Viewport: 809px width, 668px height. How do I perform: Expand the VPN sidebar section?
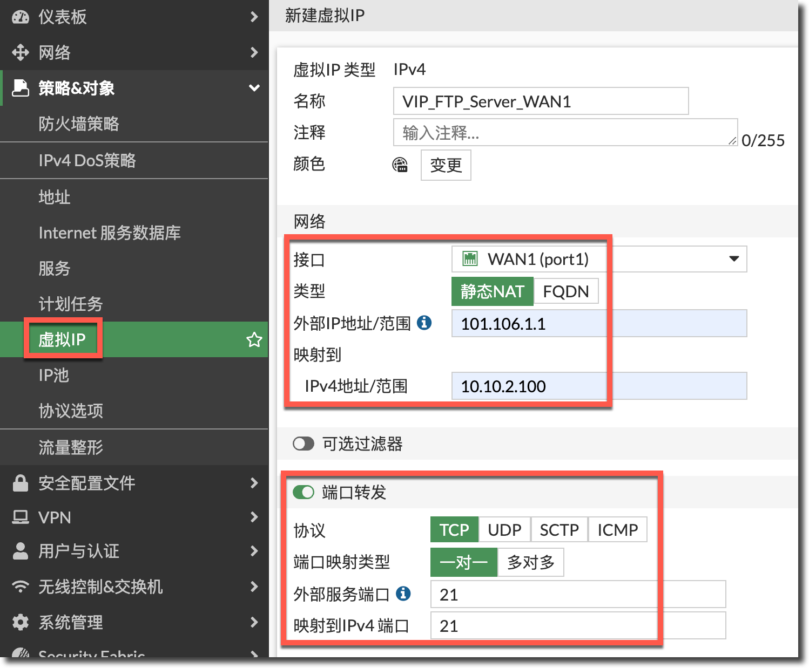(x=254, y=517)
